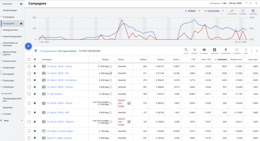Select the campaign row with 547 clicks

point(29,87)
